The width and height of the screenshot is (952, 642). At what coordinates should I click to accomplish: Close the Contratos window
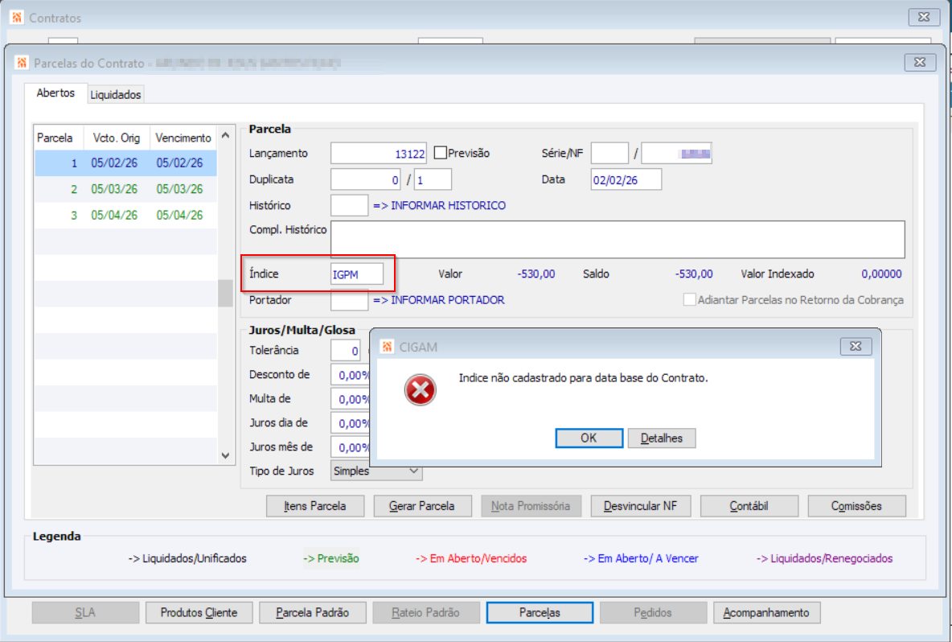(924, 17)
